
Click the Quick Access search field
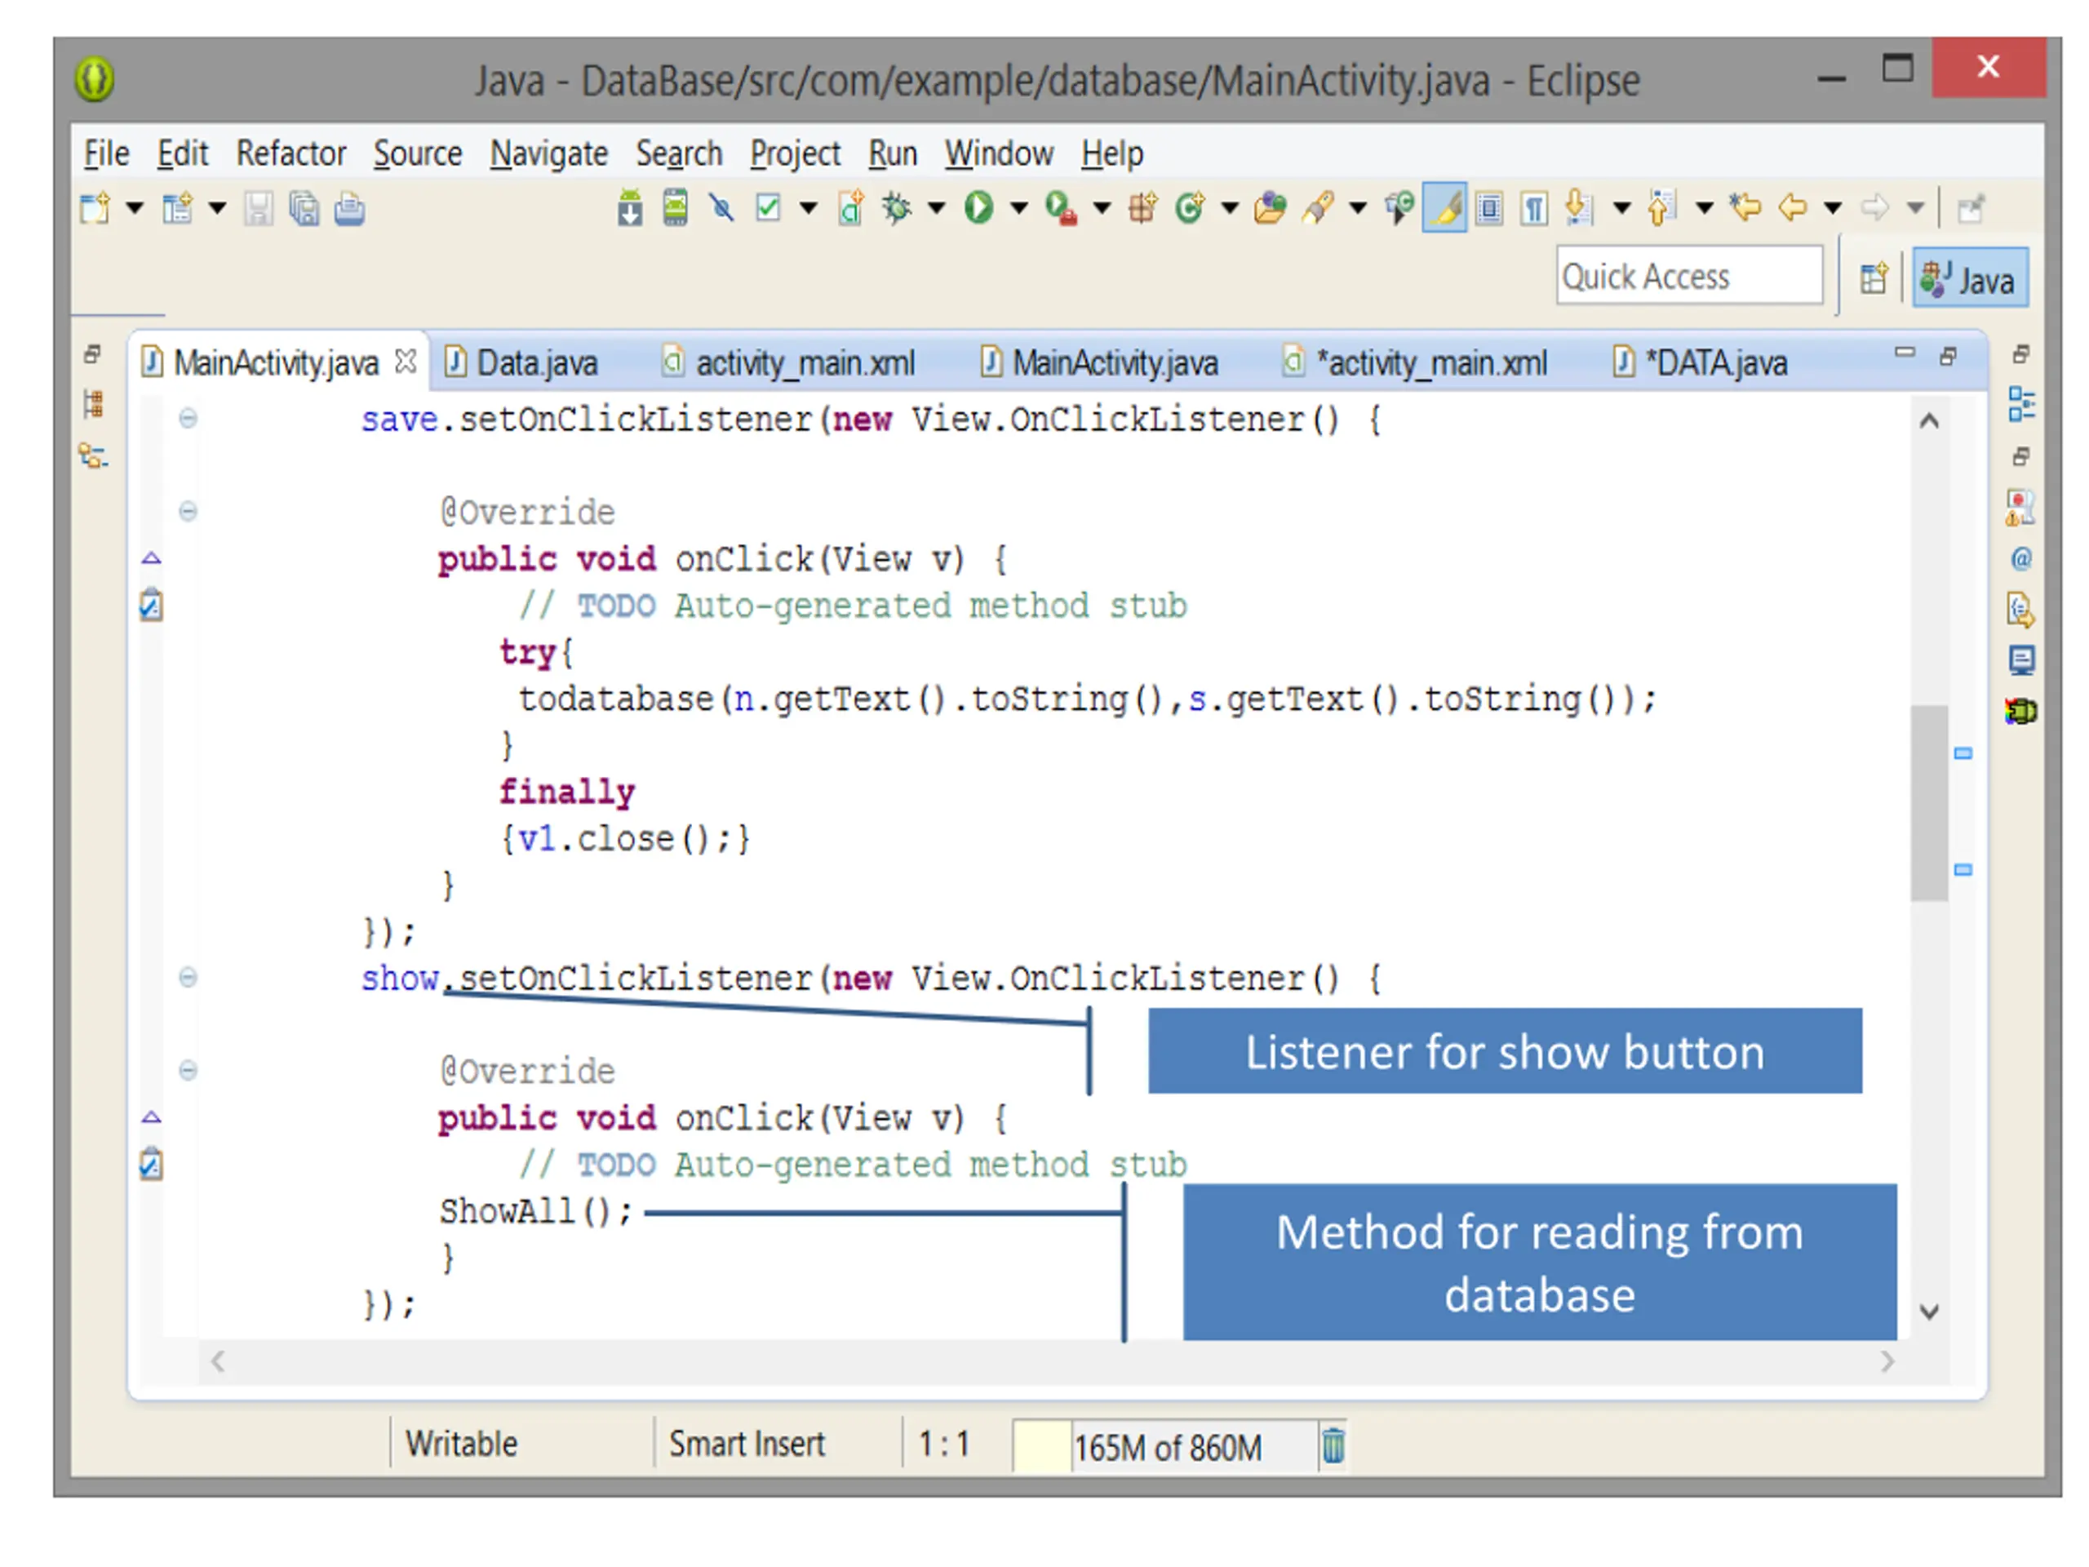tap(1689, 276)
